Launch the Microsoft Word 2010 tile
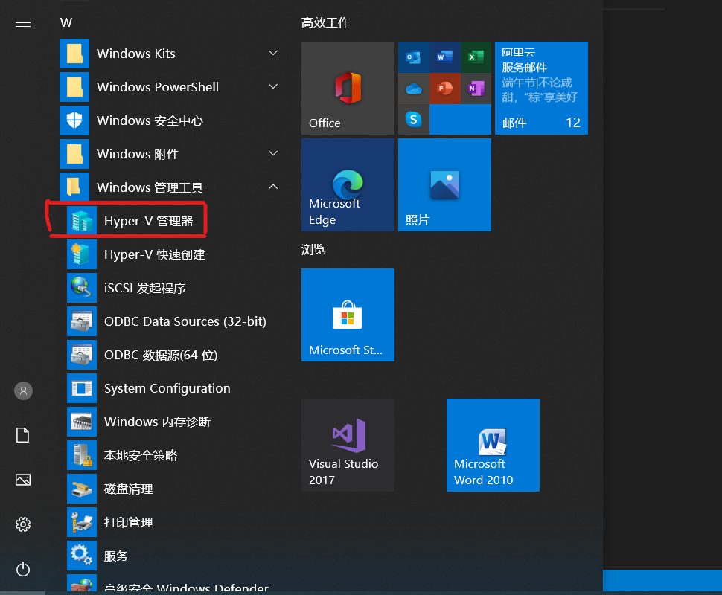 [493, 445]
